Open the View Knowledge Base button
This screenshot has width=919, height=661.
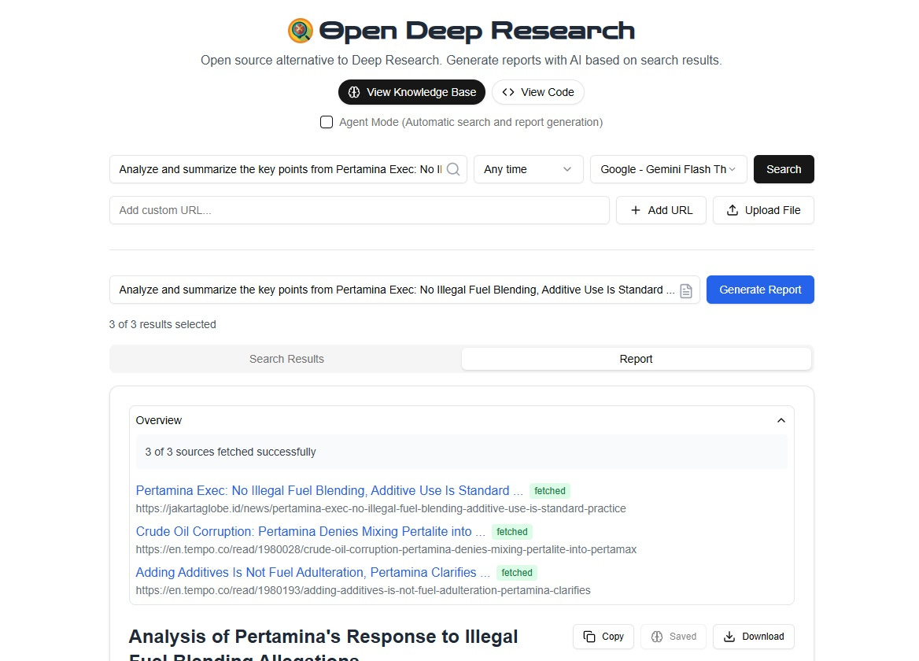412,92
